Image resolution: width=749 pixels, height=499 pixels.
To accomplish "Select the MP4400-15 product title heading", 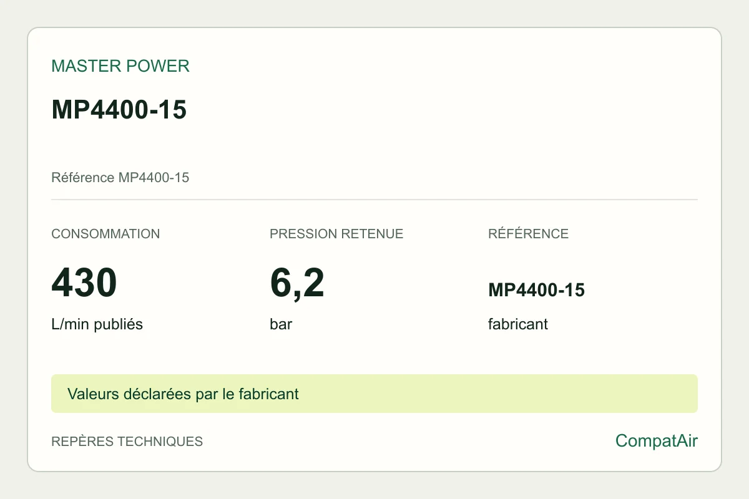I will (119, 110).
